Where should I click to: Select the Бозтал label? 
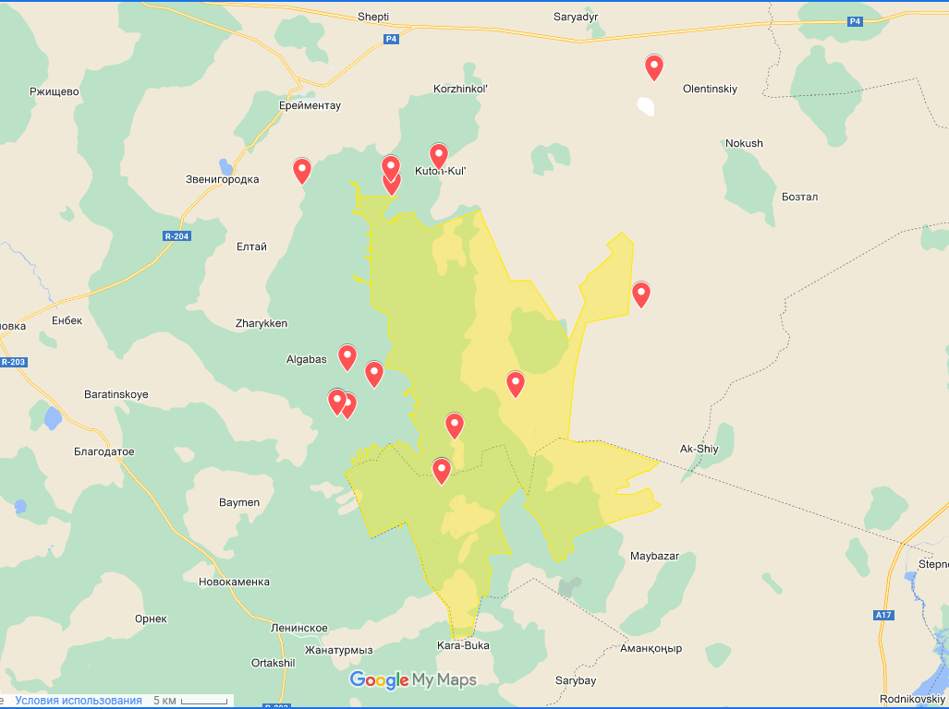(799, 197)
